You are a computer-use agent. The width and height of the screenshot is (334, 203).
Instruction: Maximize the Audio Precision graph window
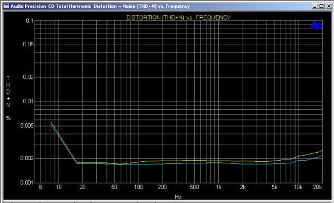pyautogui.click(x=321, y=6)
